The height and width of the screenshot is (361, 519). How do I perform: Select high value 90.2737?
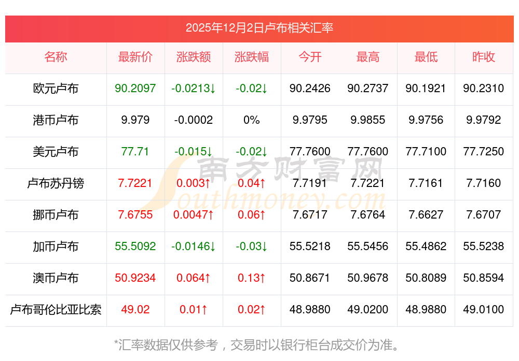(368, 89)
